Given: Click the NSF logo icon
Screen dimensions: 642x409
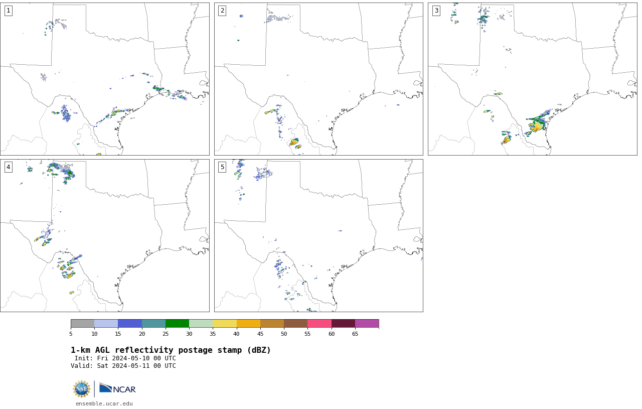Looking at the screenshot, I should 82,389.
